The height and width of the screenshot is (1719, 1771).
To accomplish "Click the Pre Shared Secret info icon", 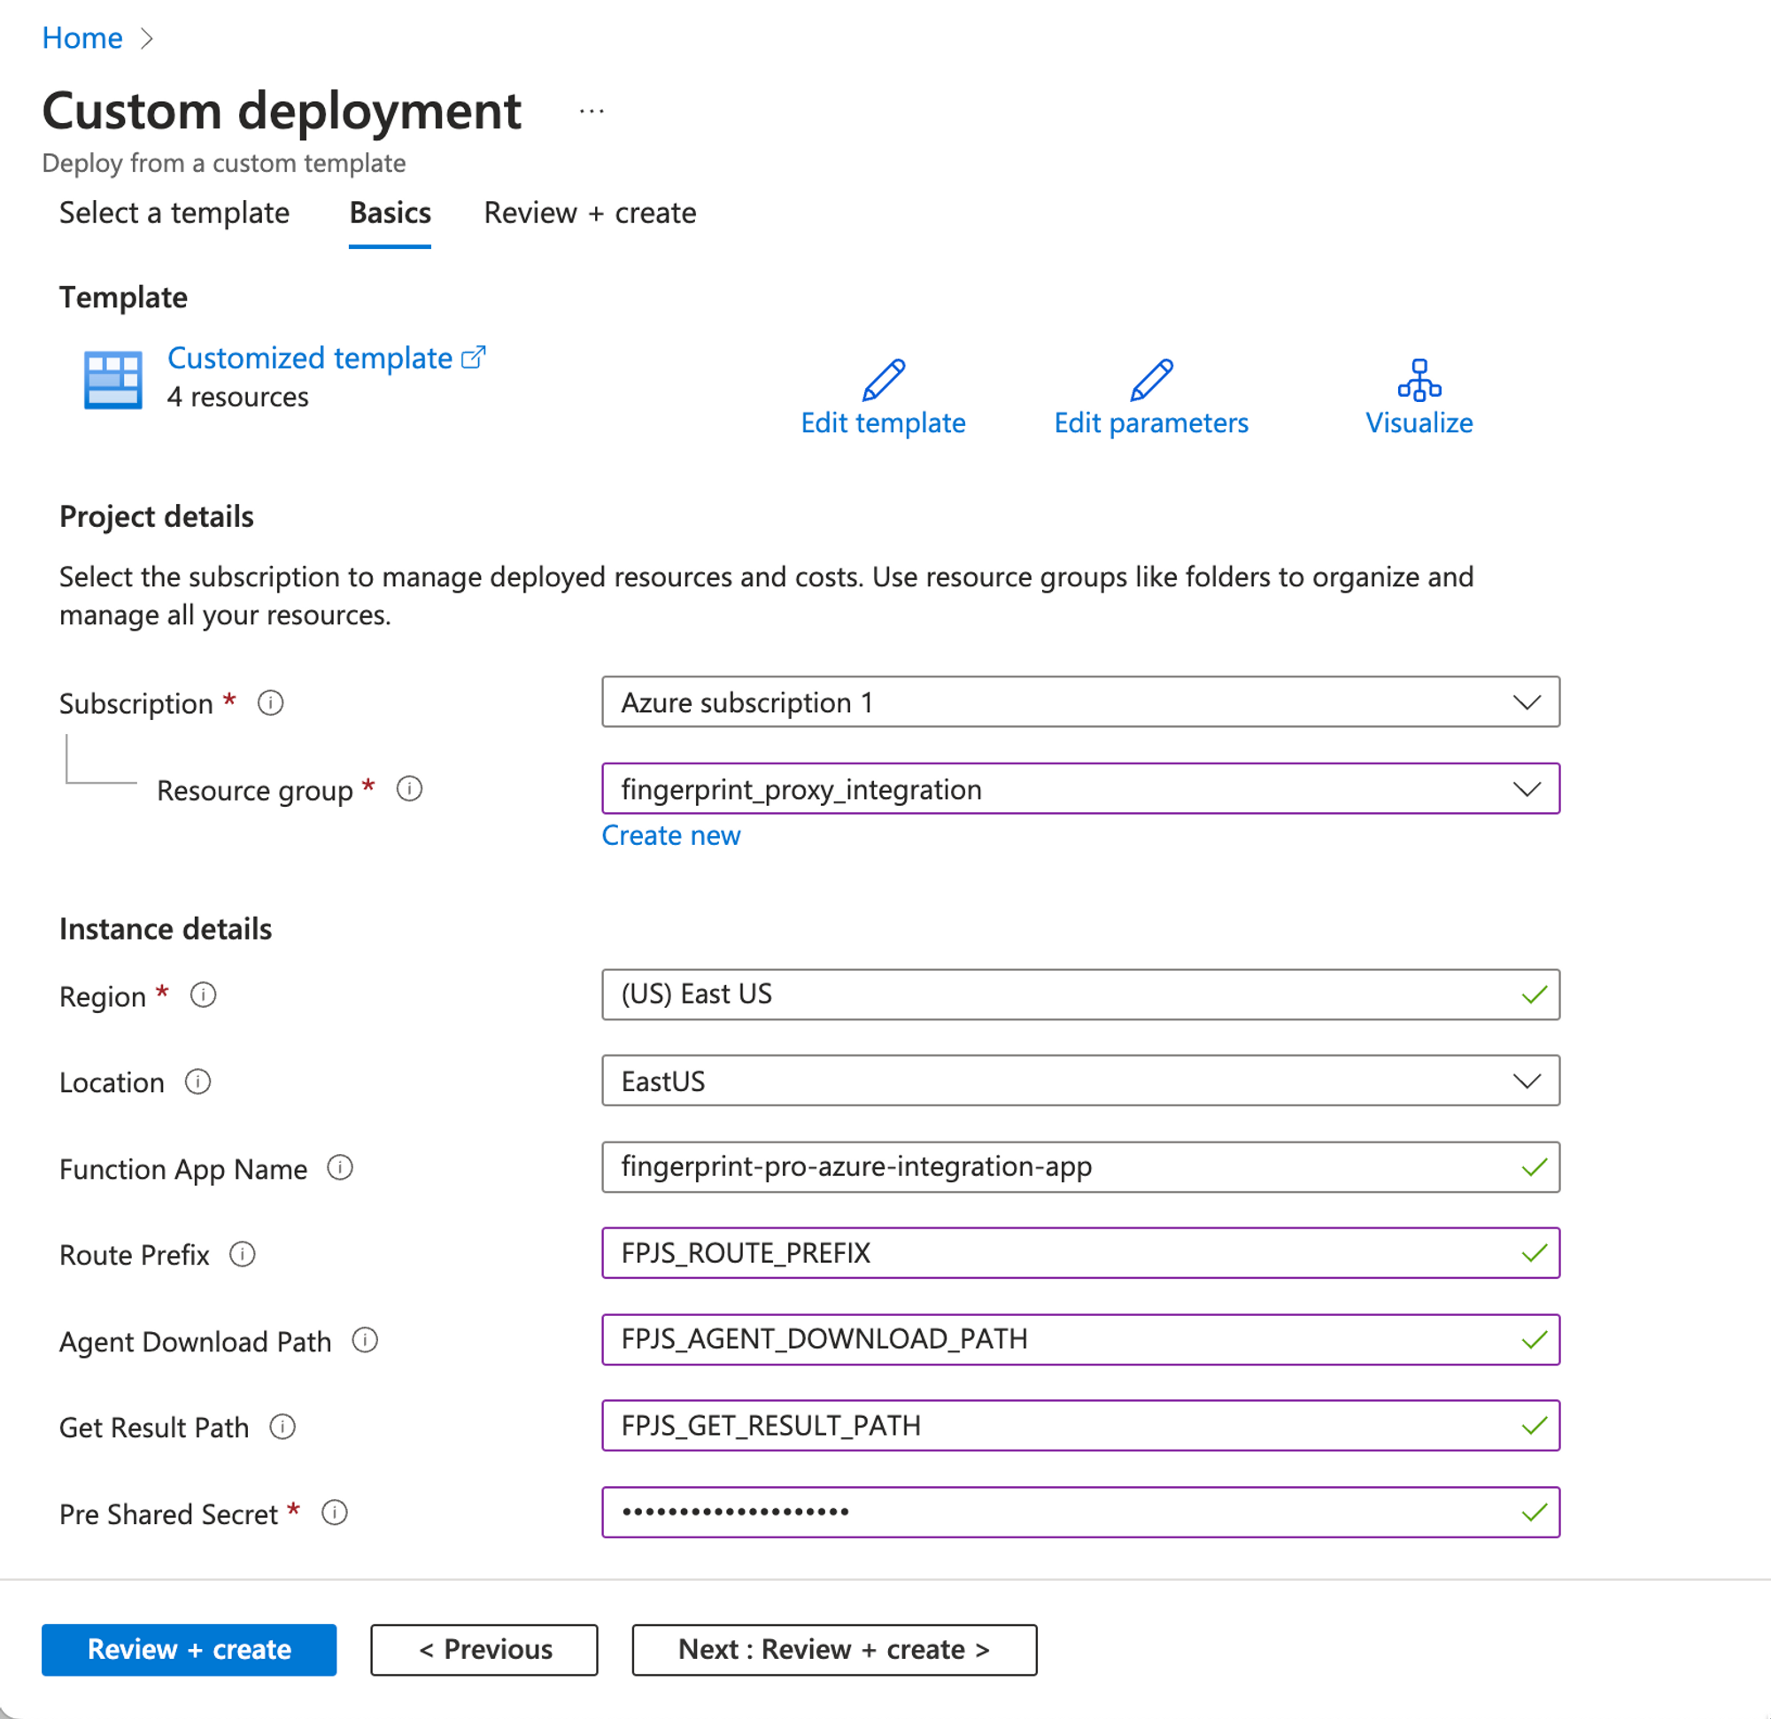I will point(335,1512).
